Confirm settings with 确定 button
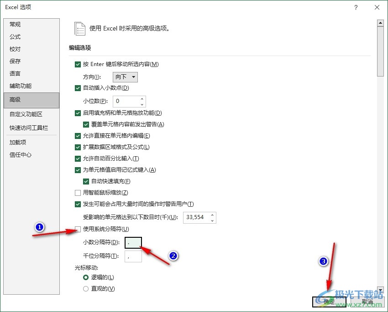 (329, 302)
